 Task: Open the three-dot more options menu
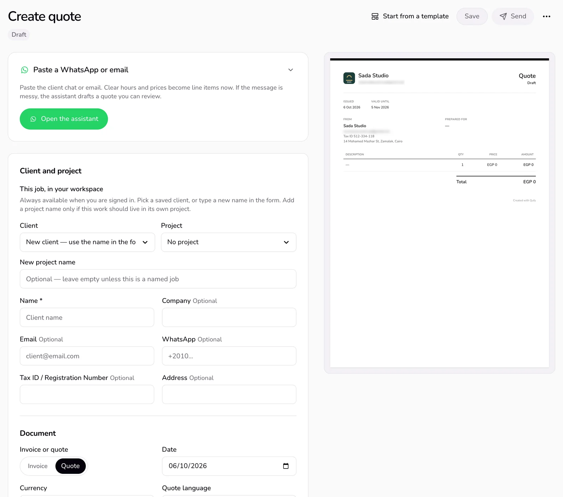546,17
